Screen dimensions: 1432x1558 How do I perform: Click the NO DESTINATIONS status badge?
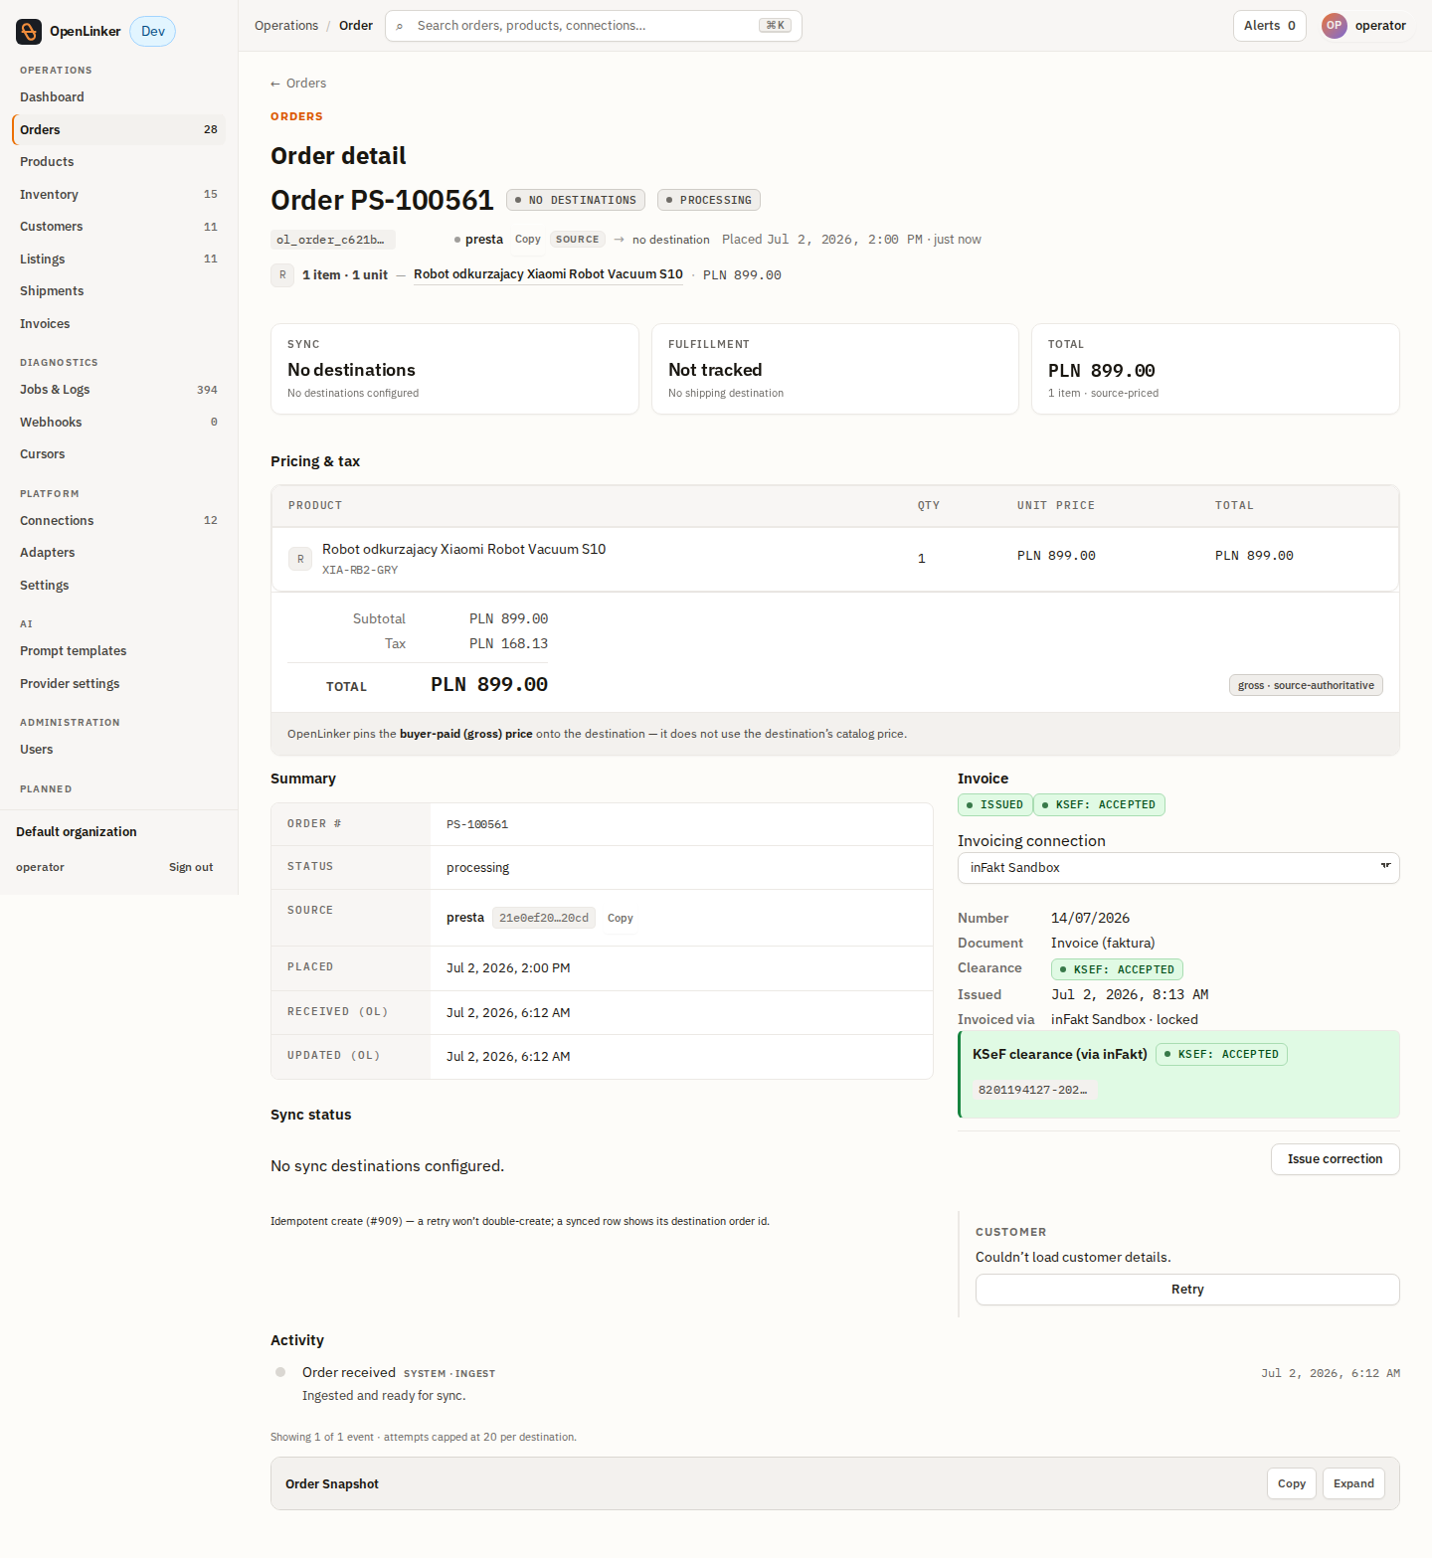click(576, 201)
